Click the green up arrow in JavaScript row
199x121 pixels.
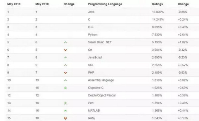coord(65,58)
